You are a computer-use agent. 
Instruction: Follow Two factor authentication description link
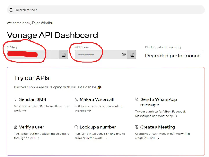42,136
